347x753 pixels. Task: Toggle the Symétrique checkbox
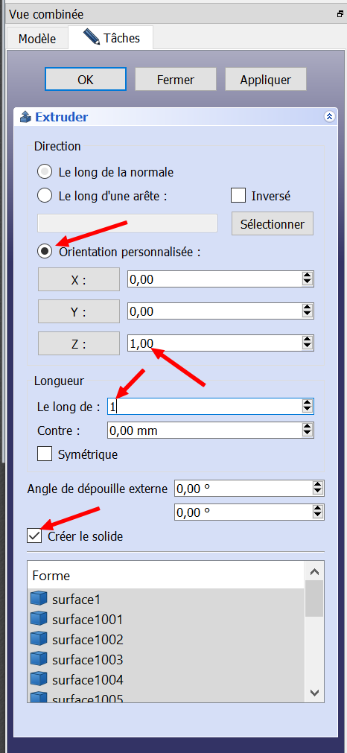pos(45,454)
